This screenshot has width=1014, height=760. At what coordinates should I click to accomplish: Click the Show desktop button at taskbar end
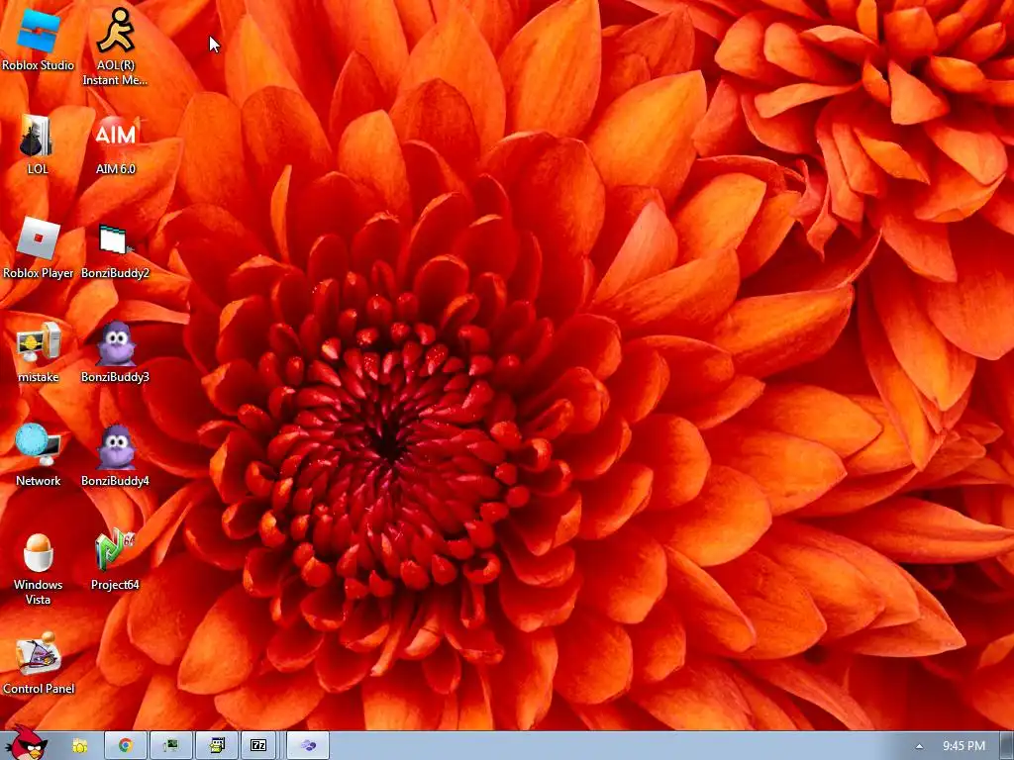tap(1006, 746)
